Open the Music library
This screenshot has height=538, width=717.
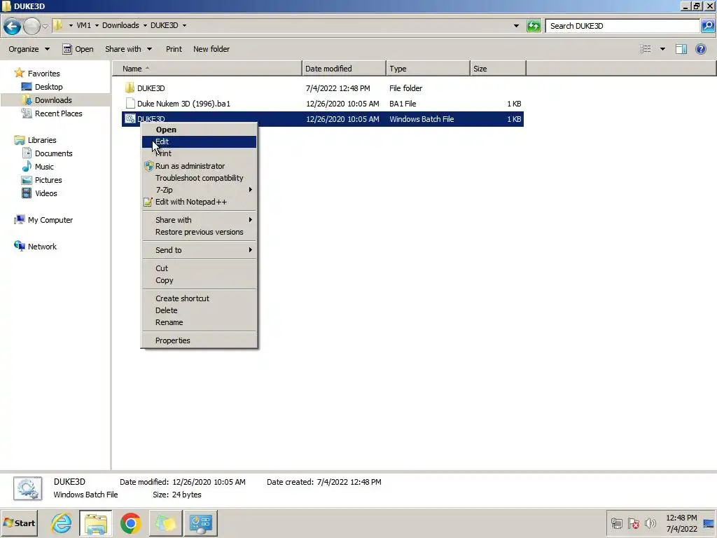(44, 167)
